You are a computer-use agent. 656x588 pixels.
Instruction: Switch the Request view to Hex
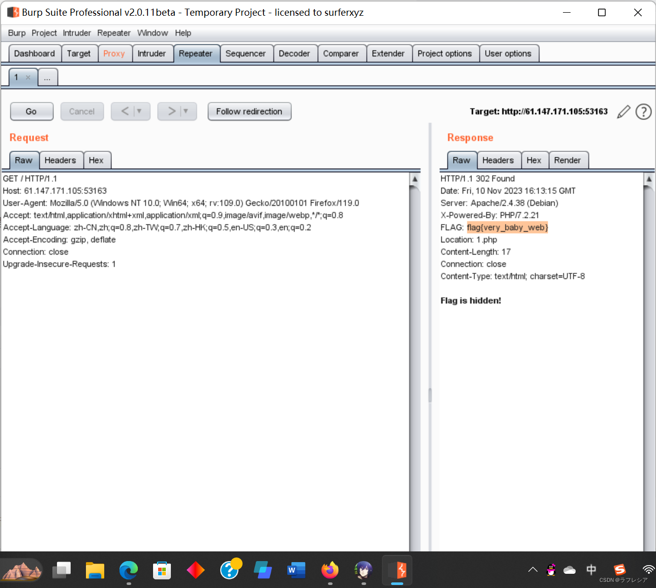click(x=97, y=160)
